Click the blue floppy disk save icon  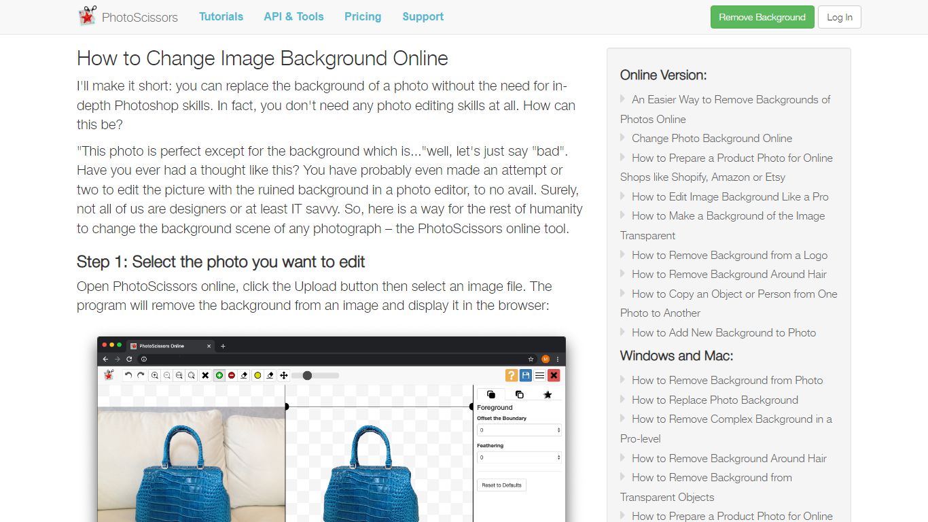(525, 375)
